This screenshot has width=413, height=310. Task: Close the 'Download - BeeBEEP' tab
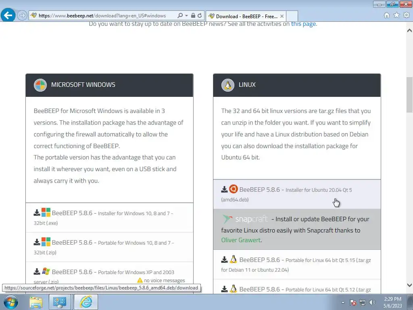click(x=282, y=16)
